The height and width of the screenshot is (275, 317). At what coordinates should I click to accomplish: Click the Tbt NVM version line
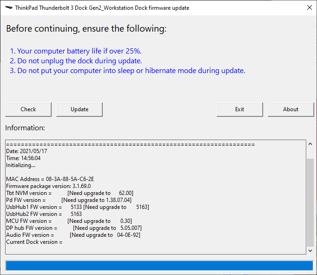(x=70, y=193)
